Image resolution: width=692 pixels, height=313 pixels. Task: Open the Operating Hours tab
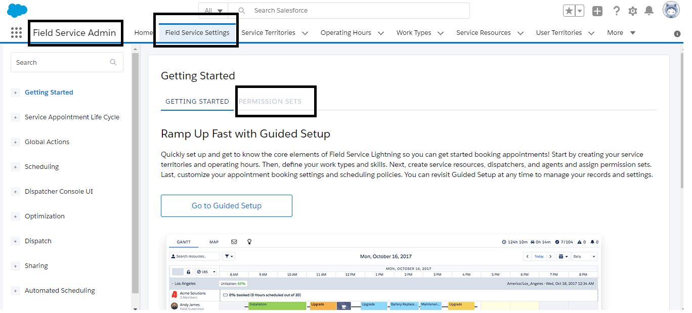tap(345, 32)
